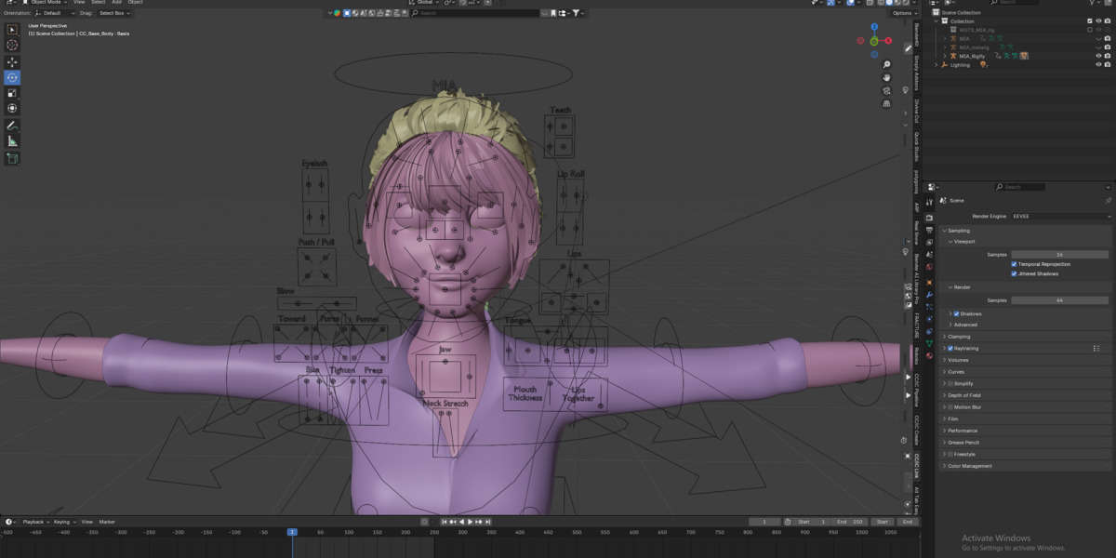This screenshot has height=558, width=1116.
Task: Click the viewport zoom magnifier icon
Action: 886,64
